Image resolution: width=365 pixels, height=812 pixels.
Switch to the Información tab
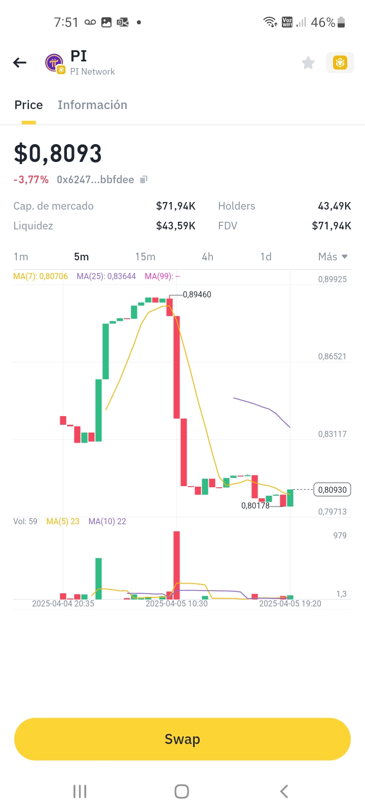coord(92,105)
